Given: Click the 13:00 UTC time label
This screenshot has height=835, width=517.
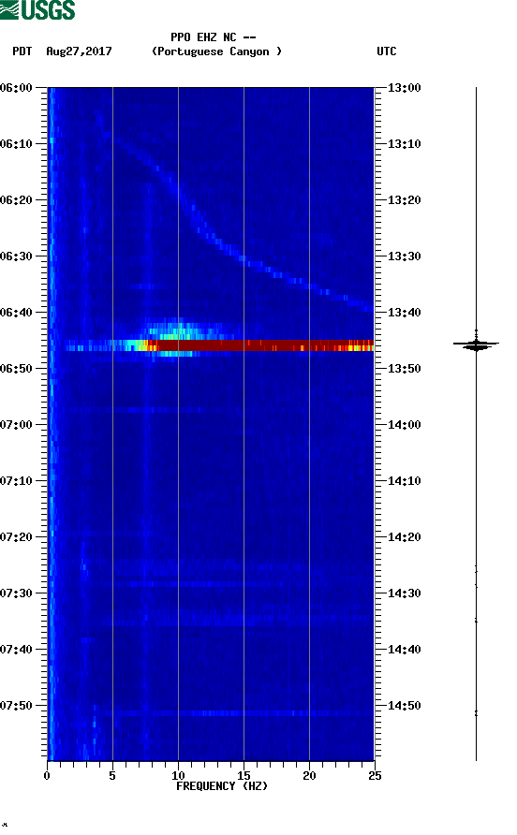Looking at the screenshot, I should coord(405,88).
